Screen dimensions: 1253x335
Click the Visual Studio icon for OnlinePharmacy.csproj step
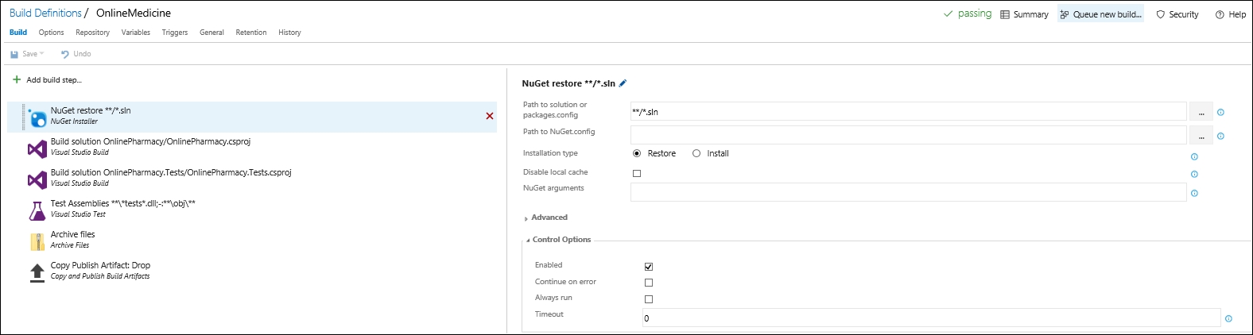[37, 148]
